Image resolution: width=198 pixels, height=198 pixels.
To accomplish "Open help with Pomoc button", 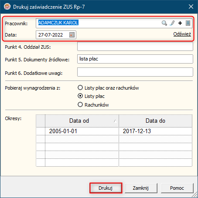I will [x=177, y=188].
